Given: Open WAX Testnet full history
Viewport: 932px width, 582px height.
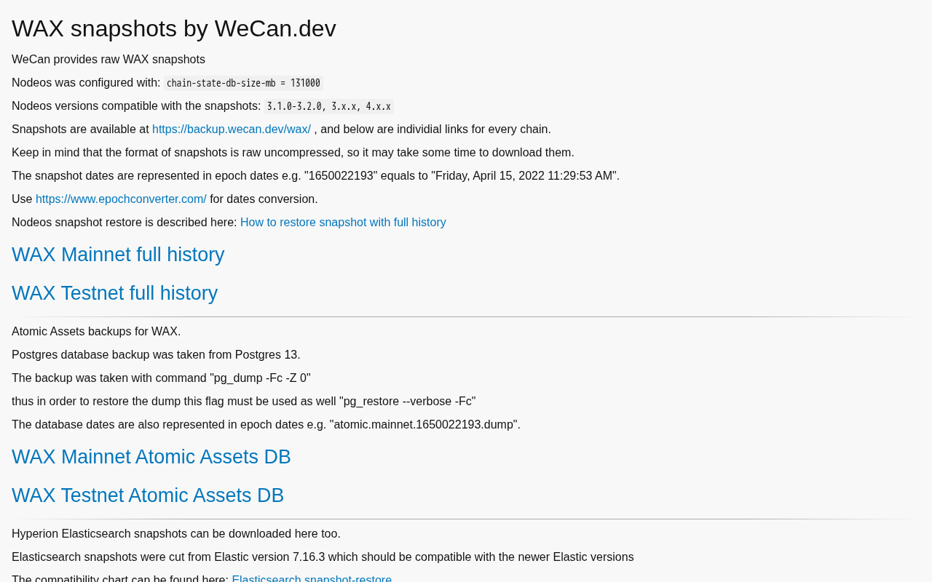Looking at the screenshot, I should pyautogui.click(x=114, y=293).
